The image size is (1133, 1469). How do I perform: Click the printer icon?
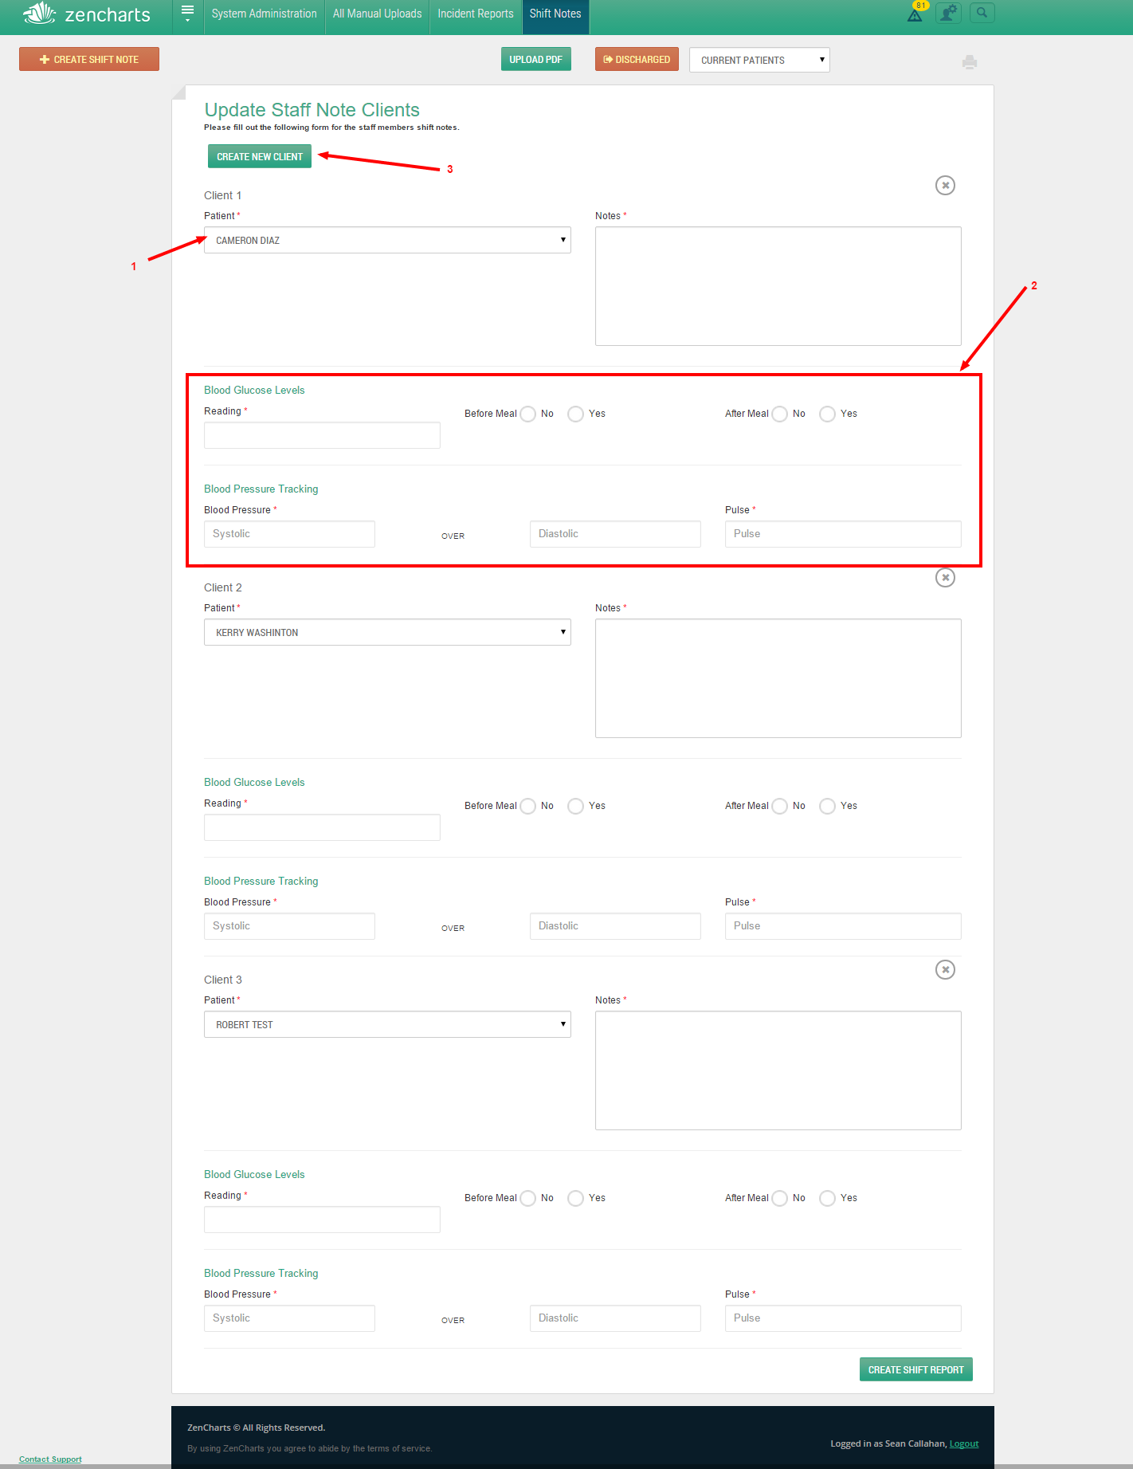pos(970,62)
